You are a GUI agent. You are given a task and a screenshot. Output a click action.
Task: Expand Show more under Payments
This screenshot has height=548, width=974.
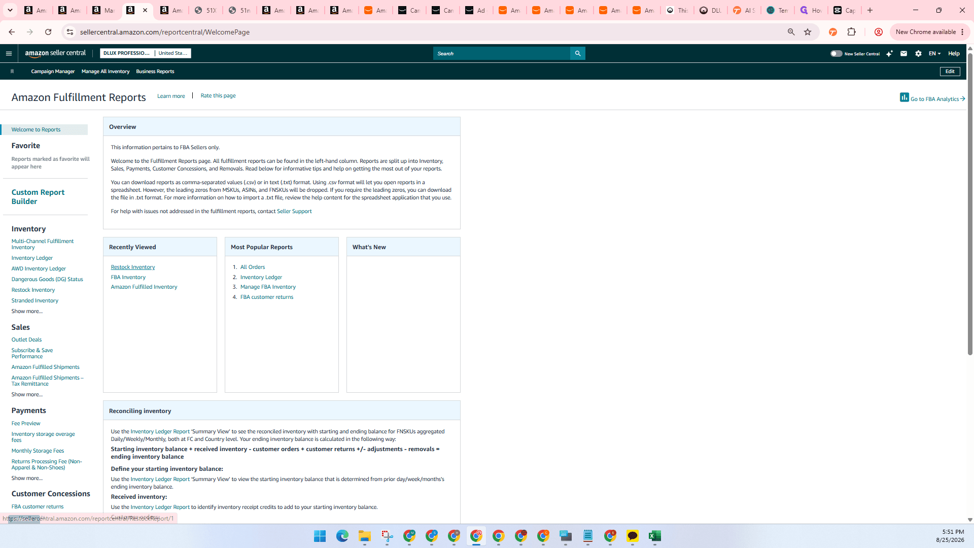click(27, 478)
